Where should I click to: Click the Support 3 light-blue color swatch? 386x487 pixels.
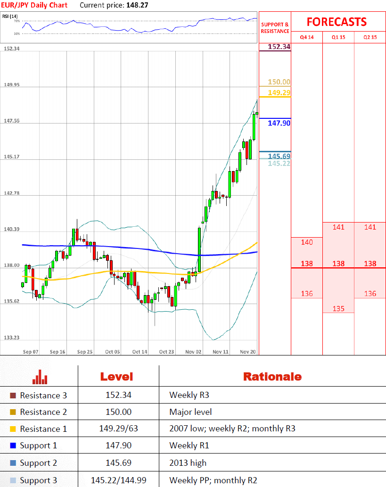13,480
